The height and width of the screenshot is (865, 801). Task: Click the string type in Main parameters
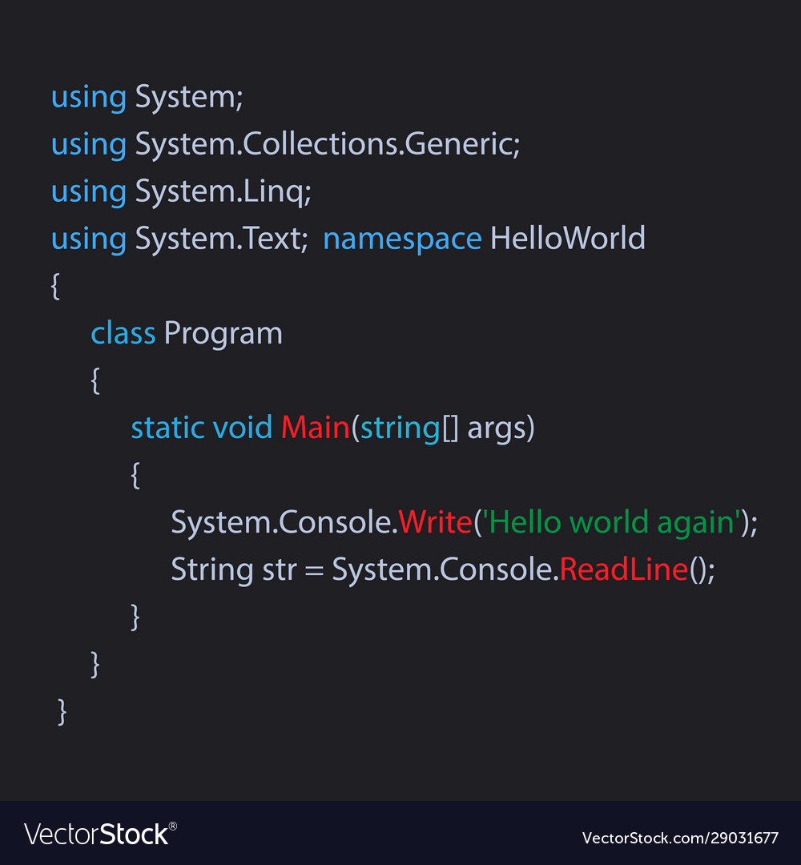(400, 428)
